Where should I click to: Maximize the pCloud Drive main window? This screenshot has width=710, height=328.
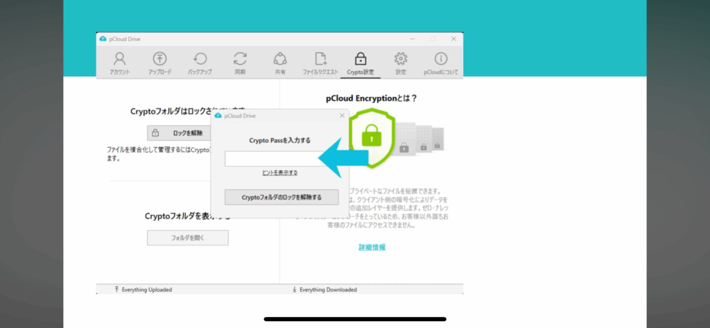pos(433,39)
